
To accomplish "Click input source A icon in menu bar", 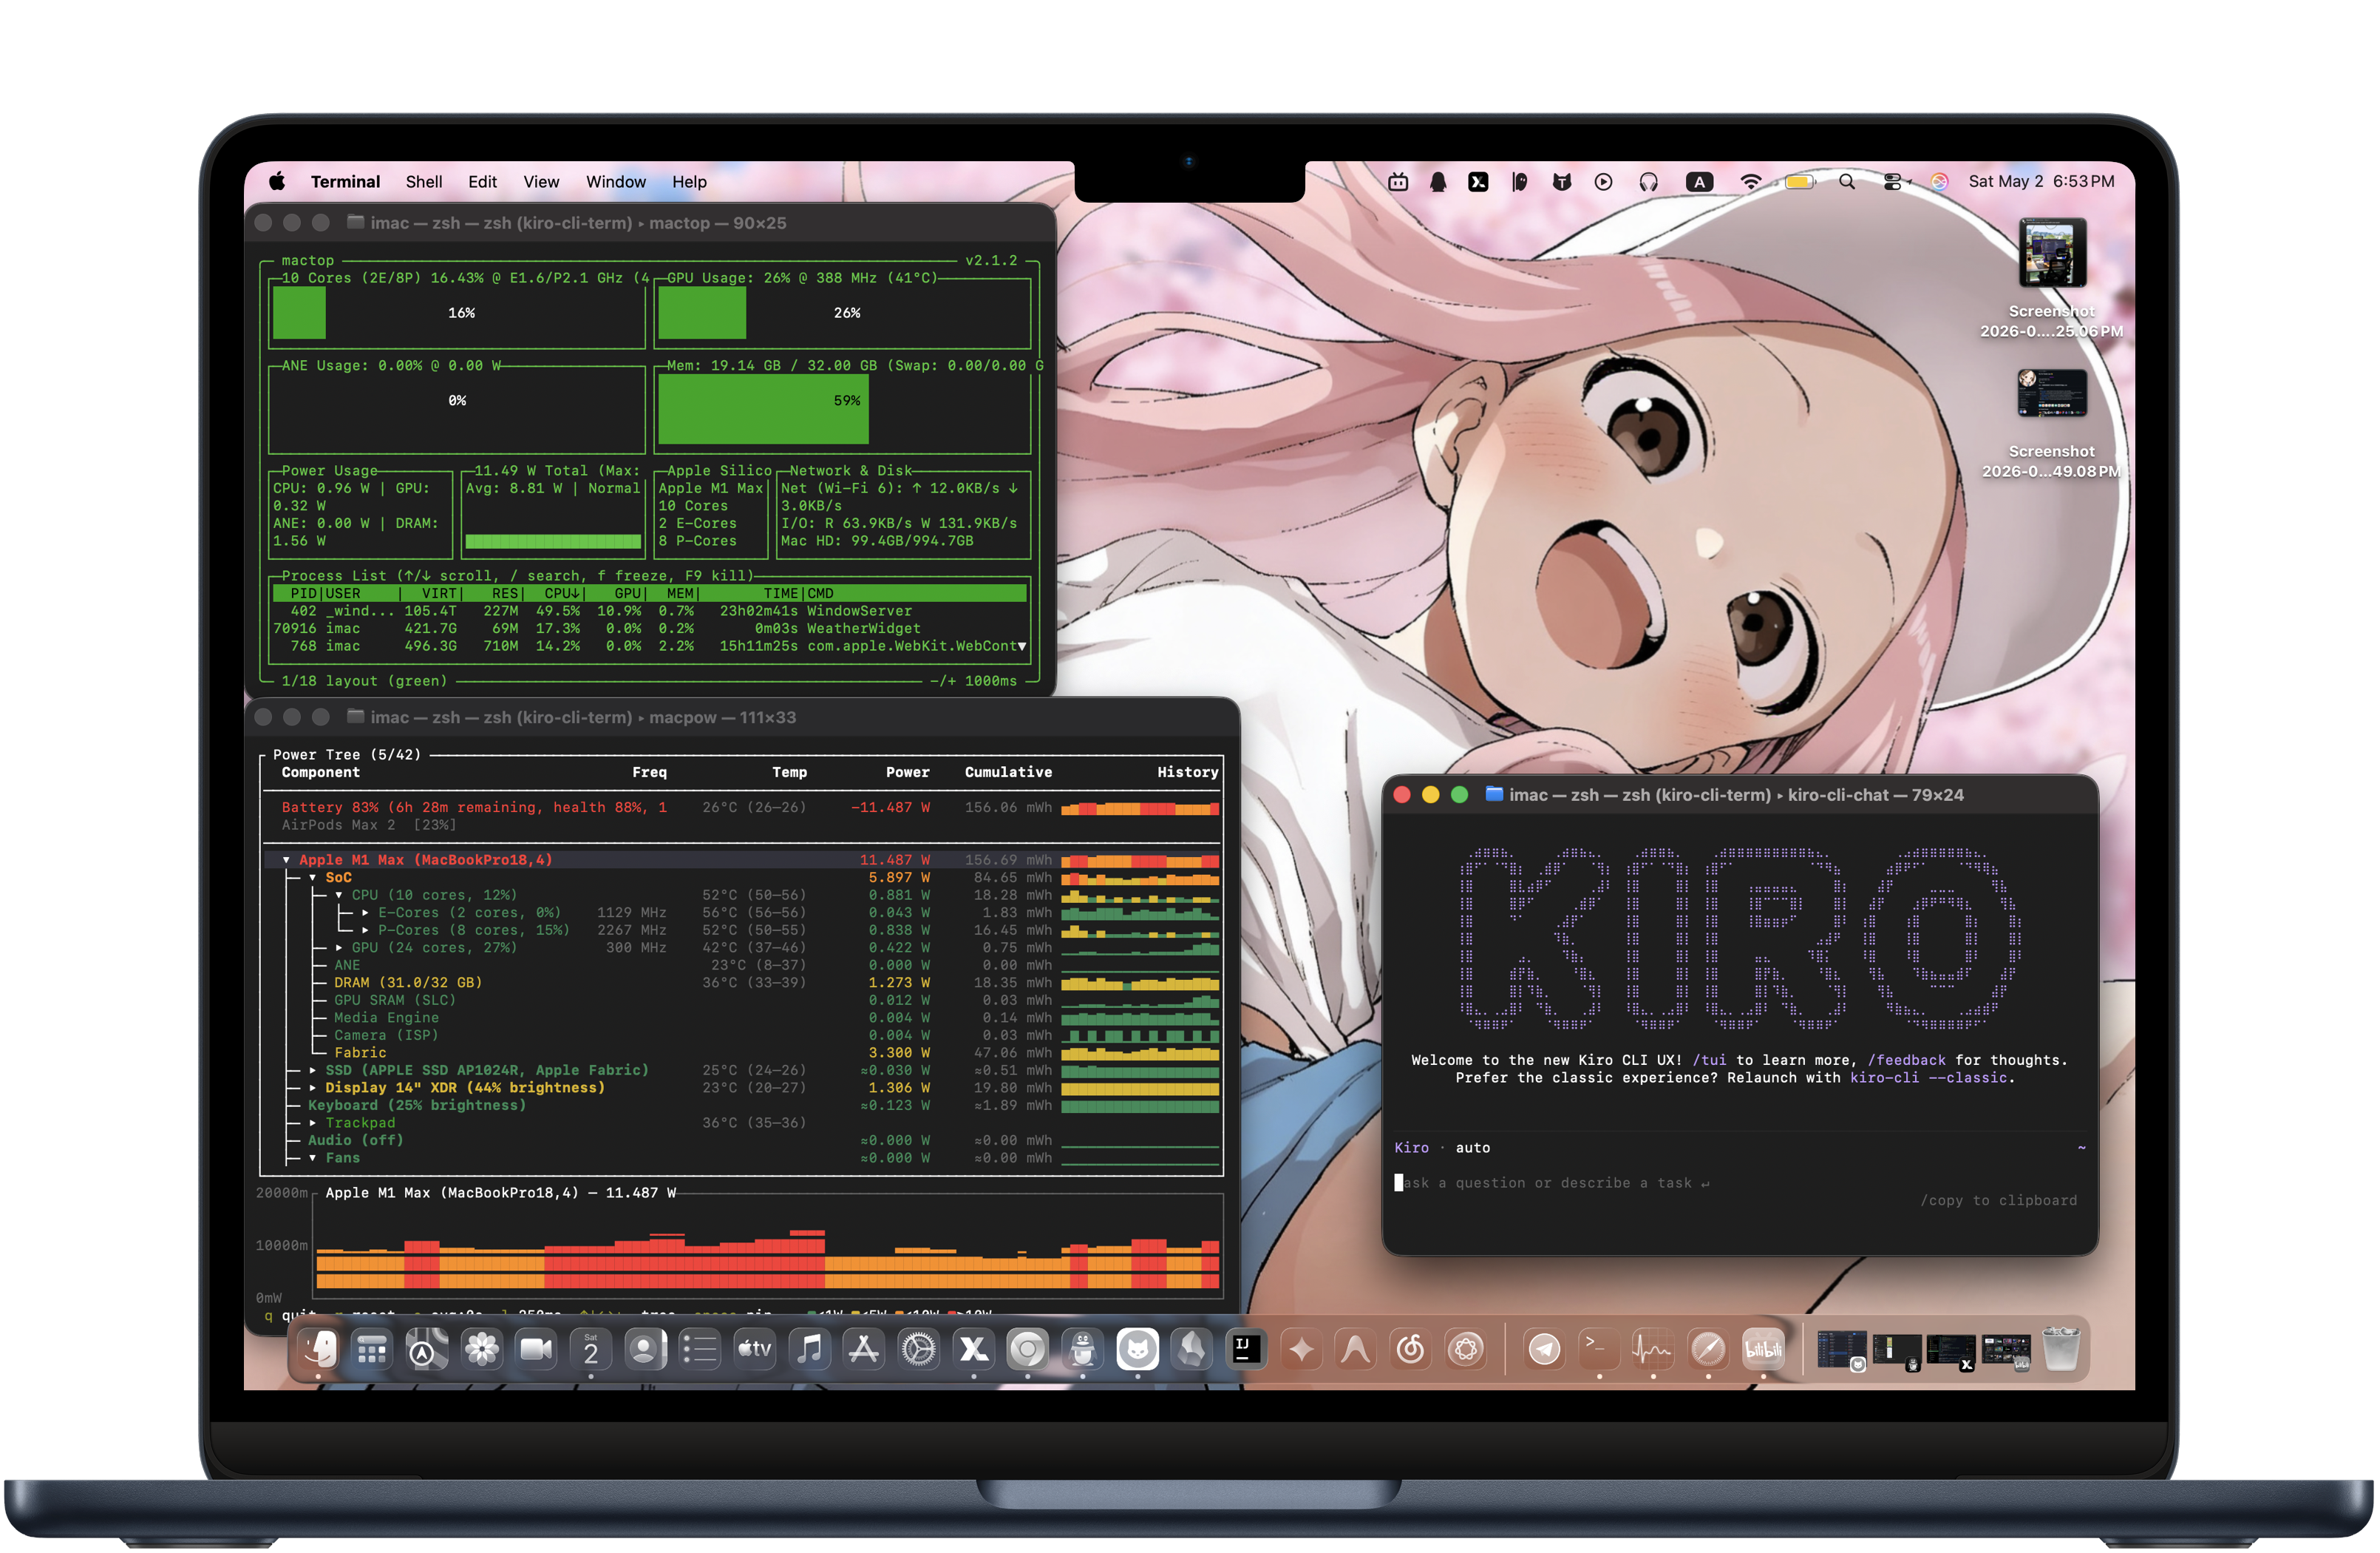I will (x=1699, y=182).
